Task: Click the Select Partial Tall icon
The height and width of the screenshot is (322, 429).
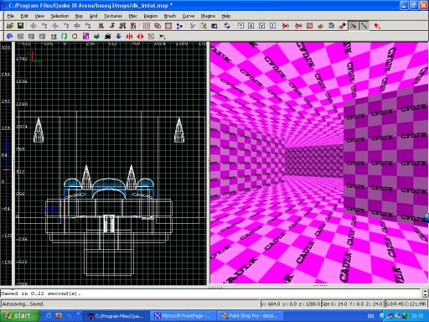Action: [122, 26]
